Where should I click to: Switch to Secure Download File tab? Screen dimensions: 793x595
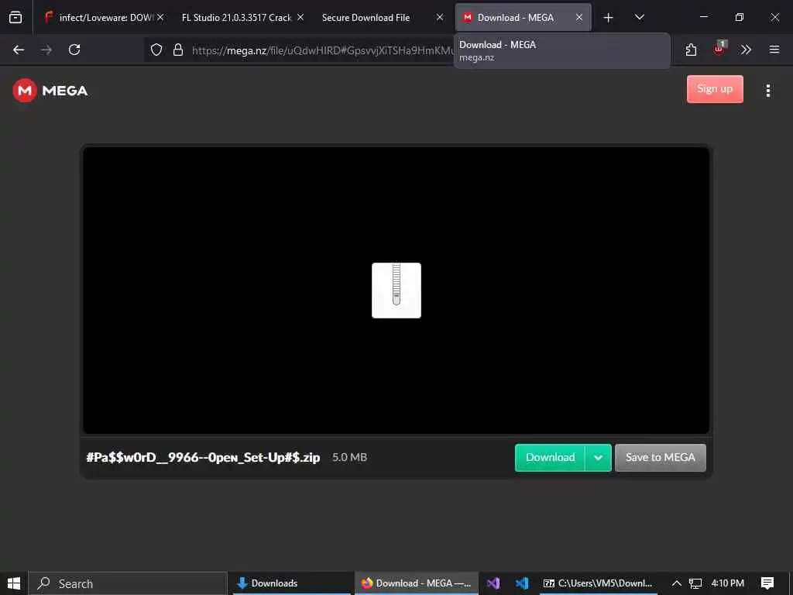366,17
